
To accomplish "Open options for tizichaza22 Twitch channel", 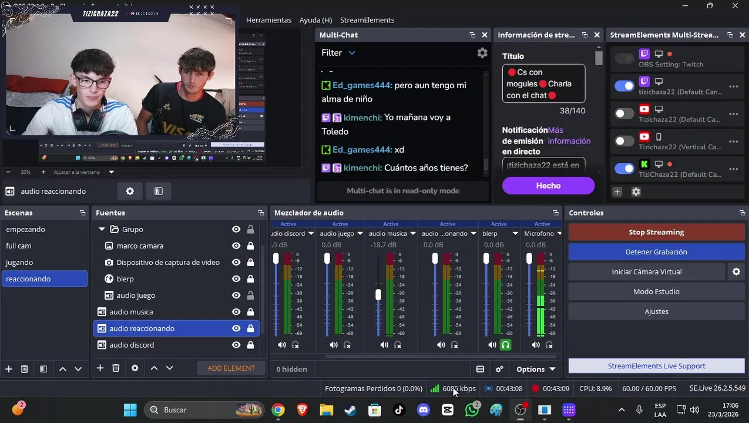I will click(x=733, y=86).
